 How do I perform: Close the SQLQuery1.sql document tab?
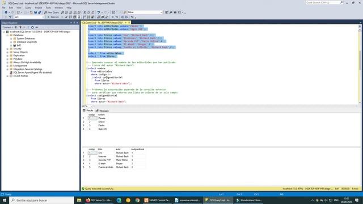pyautogui.click(x=129, y=23)
